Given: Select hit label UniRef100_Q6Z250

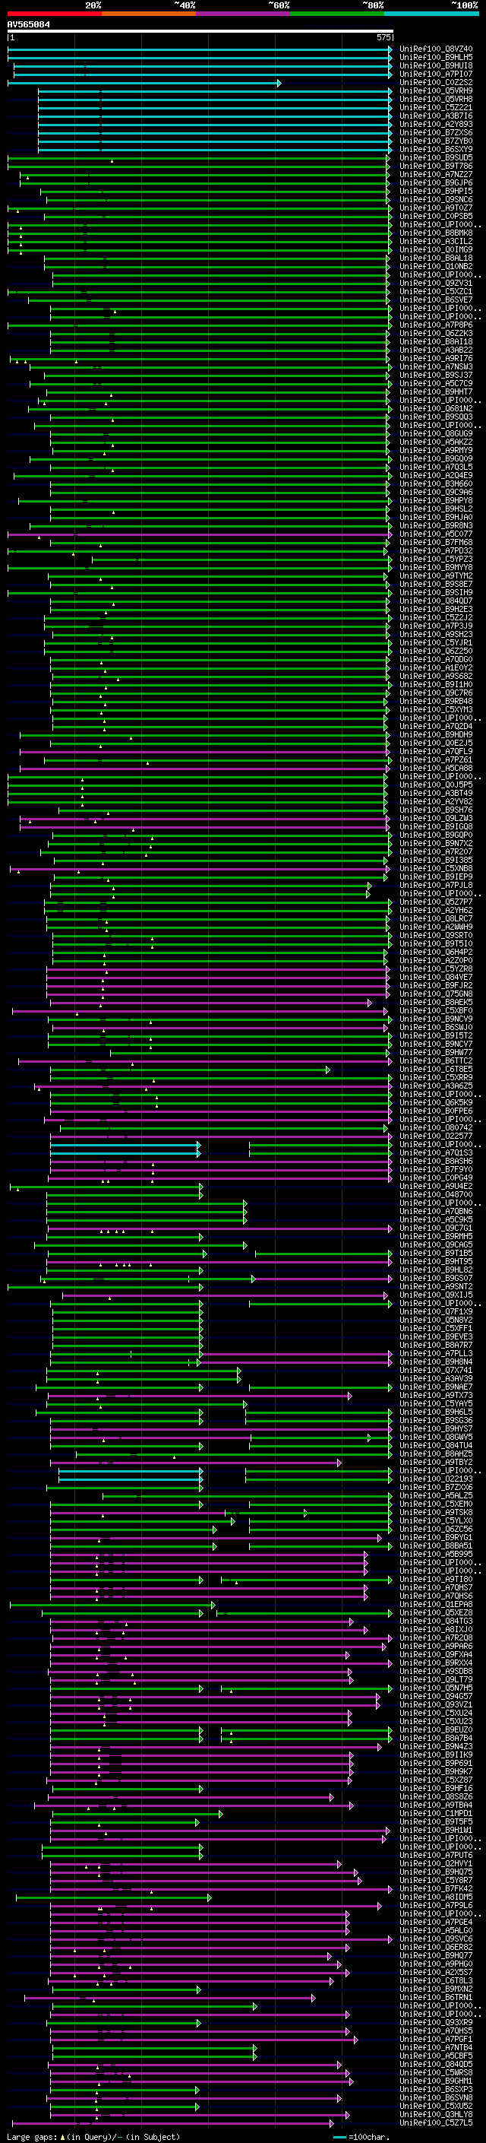Looking at the screenshot, I should [x=436, y=651].
